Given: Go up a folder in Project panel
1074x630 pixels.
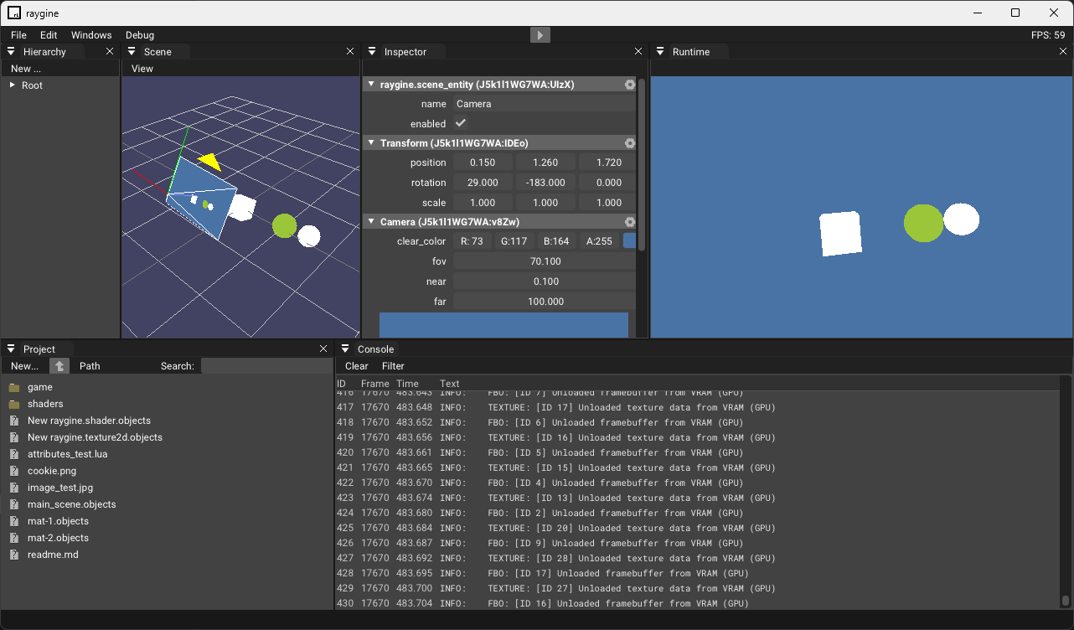Looking at the screenshot, I should click(59, 366).
